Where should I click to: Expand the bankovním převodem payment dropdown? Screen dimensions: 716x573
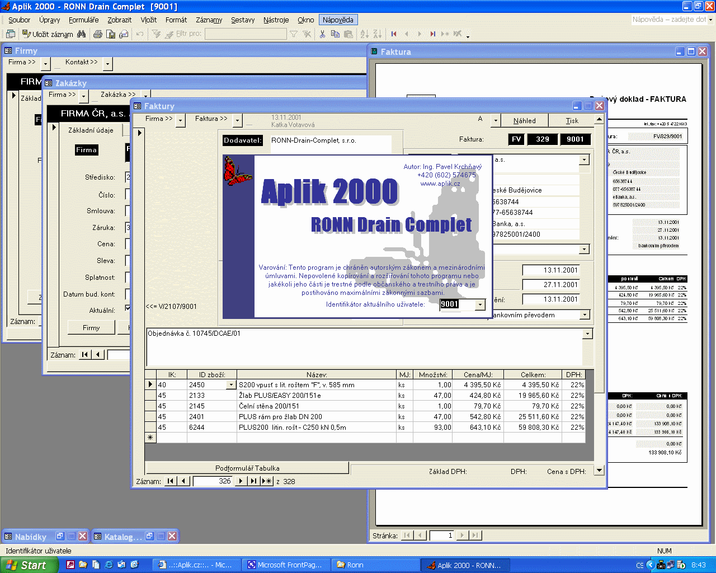(585, 315)
